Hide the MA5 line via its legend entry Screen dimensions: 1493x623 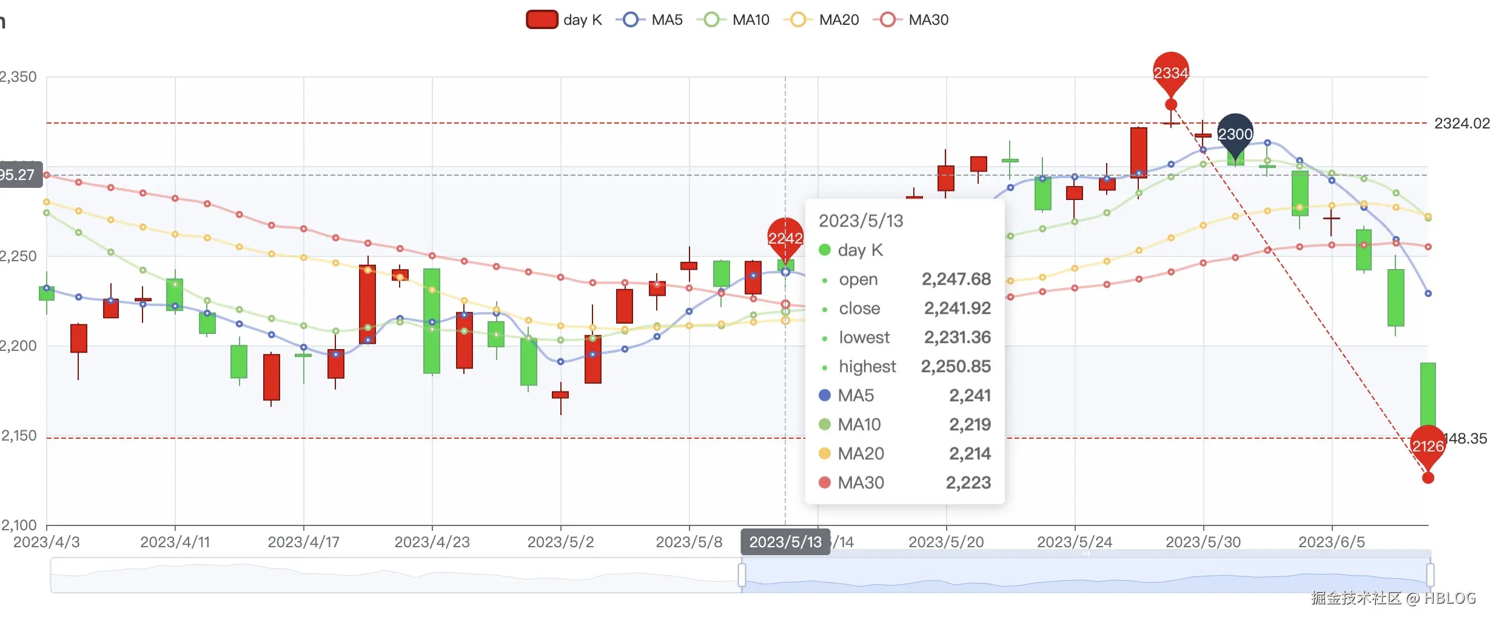[649, 20]
